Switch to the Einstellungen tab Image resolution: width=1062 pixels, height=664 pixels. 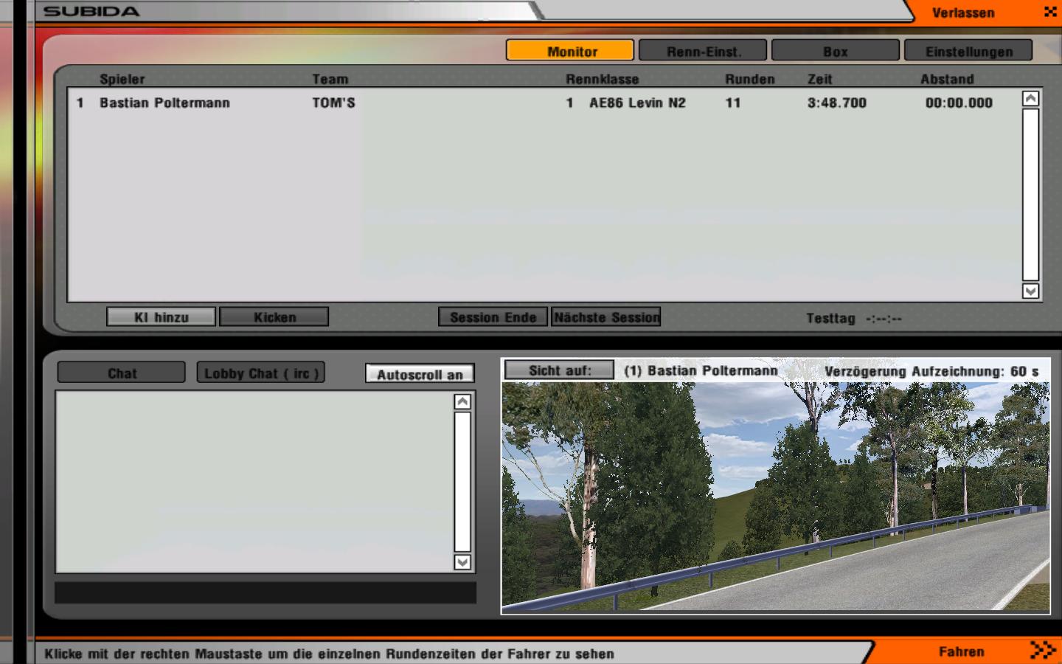[x=968, y=51]
